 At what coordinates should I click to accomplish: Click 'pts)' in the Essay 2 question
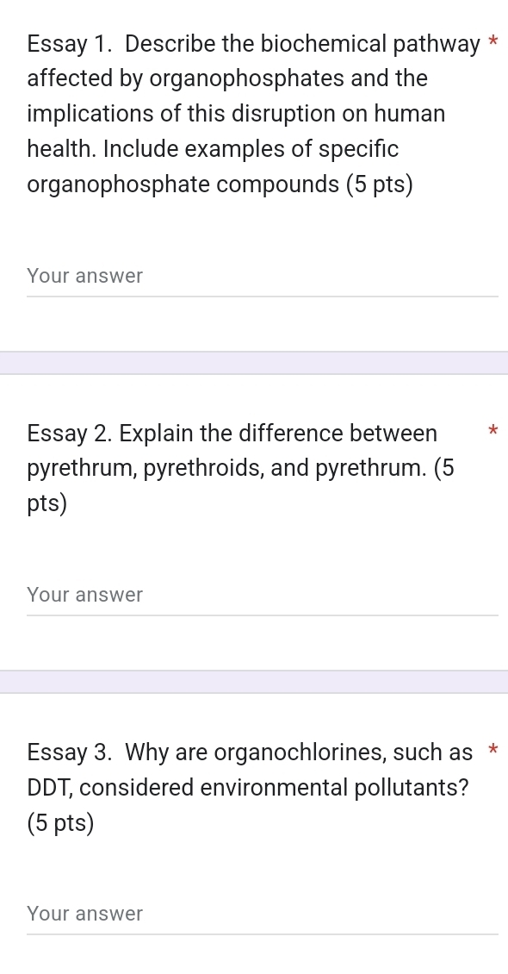47,503
